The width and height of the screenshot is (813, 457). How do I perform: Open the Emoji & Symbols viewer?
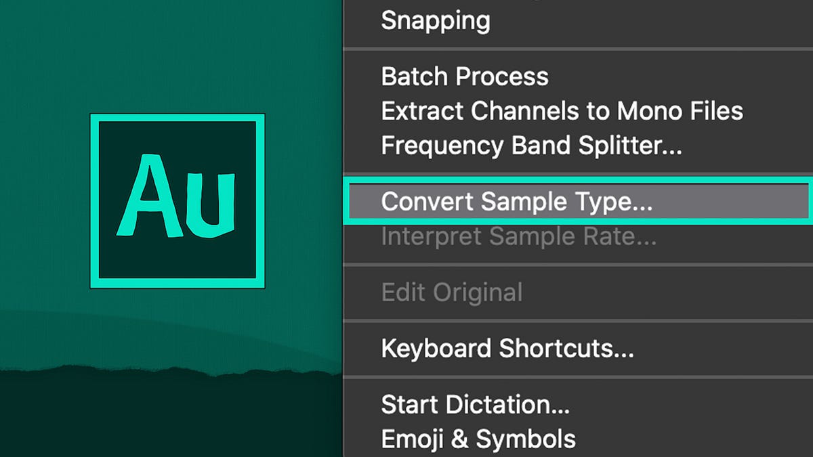tap(478, 438)
